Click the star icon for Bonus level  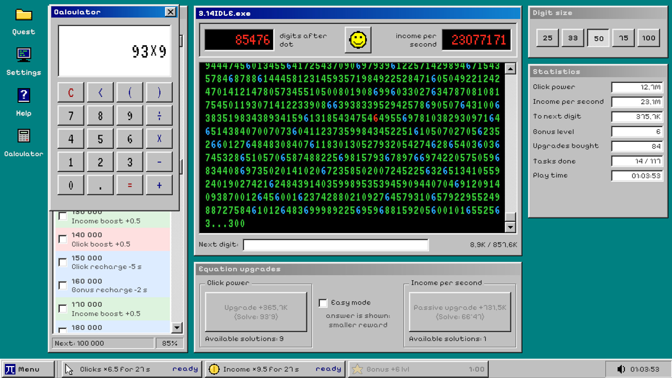(x=357, y=369)
